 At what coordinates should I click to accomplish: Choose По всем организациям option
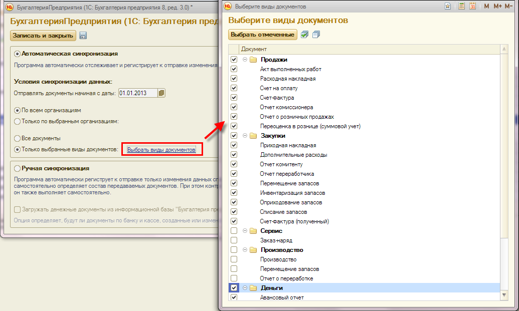point(17,110)
